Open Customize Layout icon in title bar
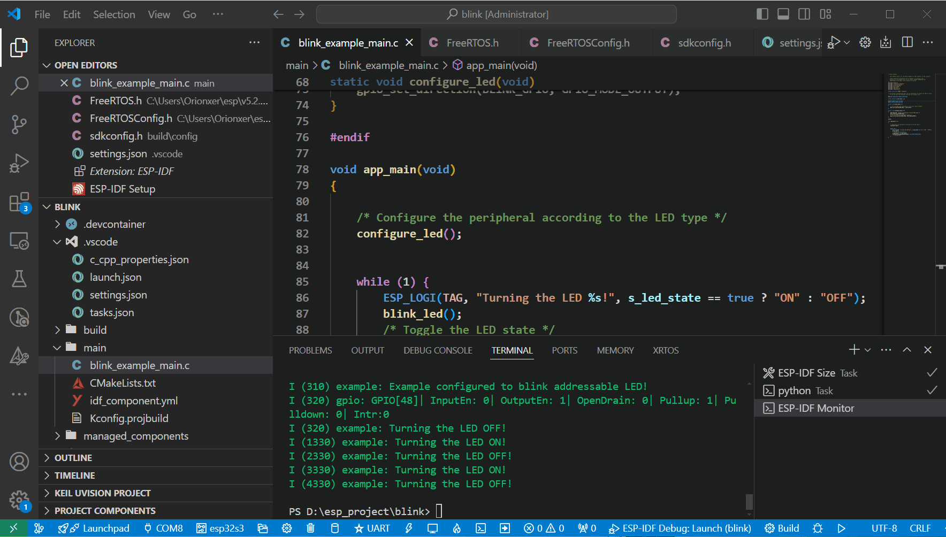This screenshot has width=946, height=537. 826,14
